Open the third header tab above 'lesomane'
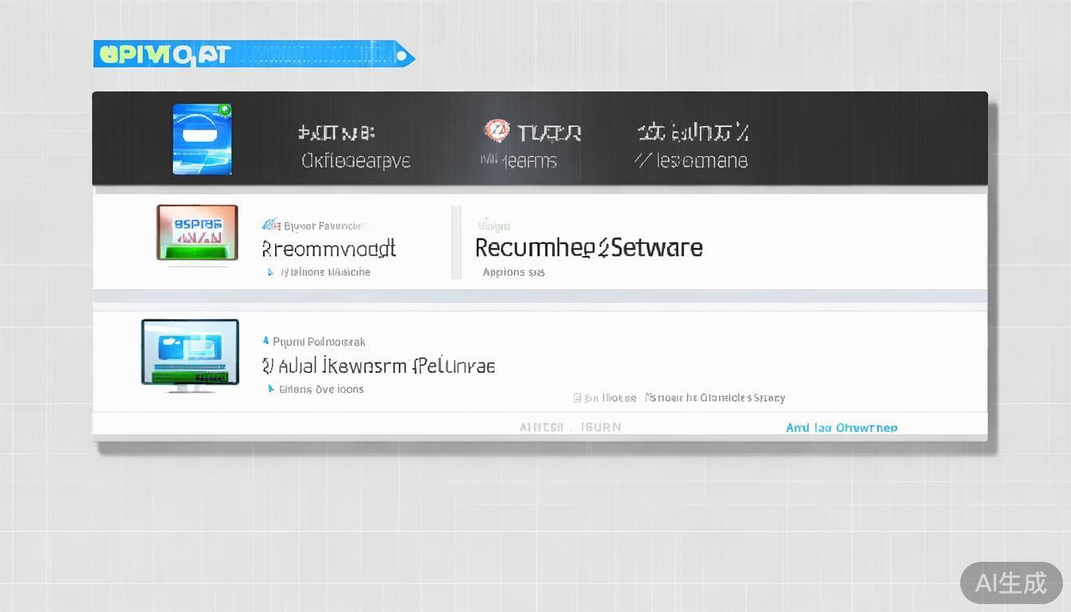Image resolution: width=1071 pixels, height=612 pixels. pos(692,132)
